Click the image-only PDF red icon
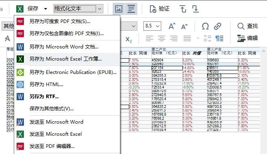Viewport: 267px width, 154px height. [x=20, y=34]
